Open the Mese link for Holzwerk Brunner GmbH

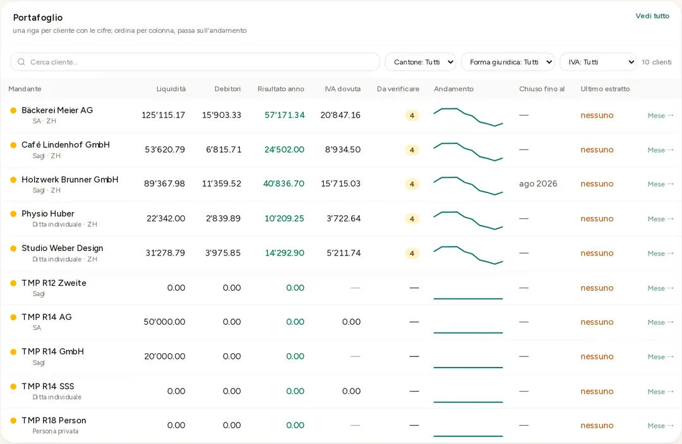pyautogui.click(x=661, y=184)
